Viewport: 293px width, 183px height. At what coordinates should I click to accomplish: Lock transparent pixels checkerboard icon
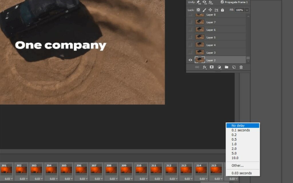click(198, 10)
